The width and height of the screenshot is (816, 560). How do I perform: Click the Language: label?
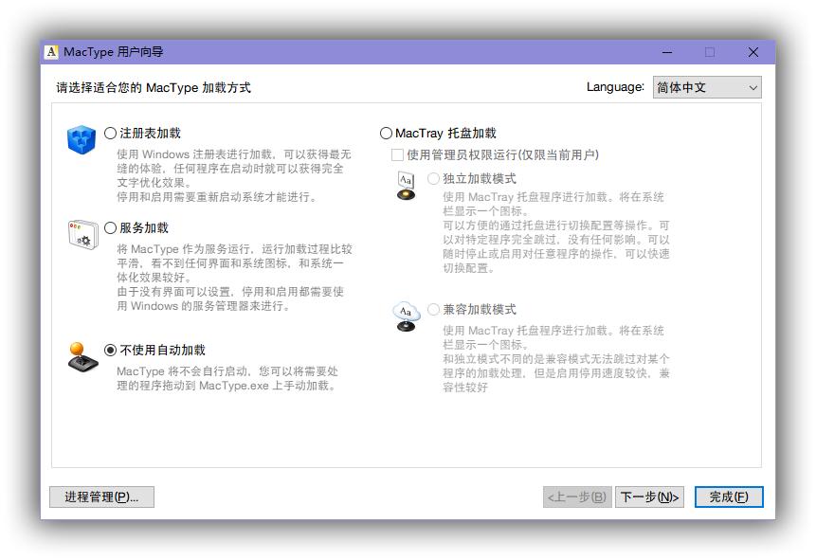615,87
